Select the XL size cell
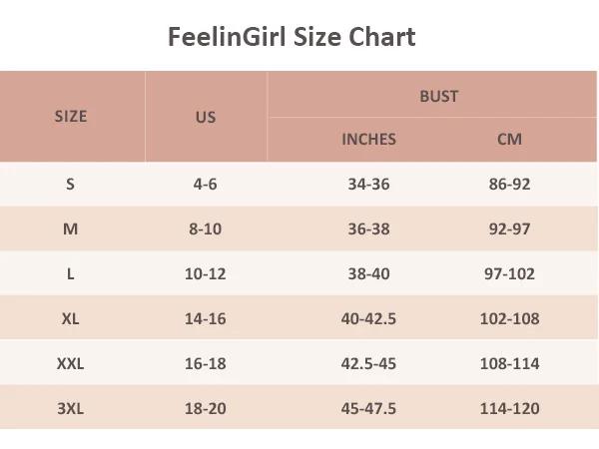This screenshot has height=449, width=599. [x=71, y=318]
